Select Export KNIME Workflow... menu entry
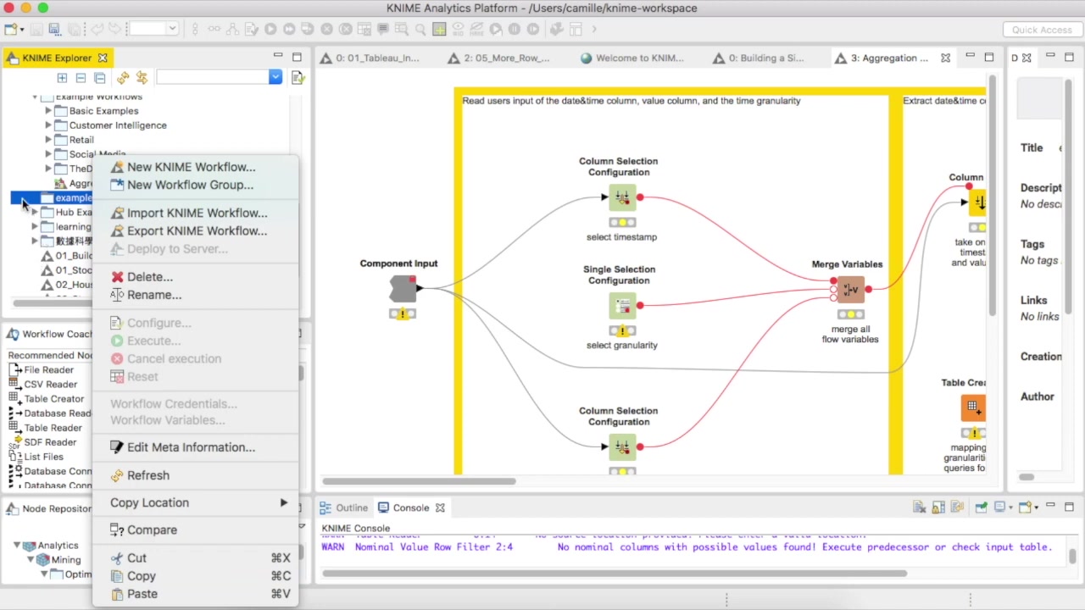Image resolution: width=1085 pixels, height=610 pixels. coord(195,230)
